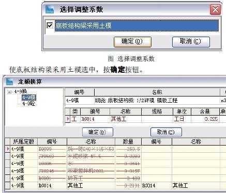226x193 pixels.
Task: Click 确定(O) in the 定额换算 window
Action: click(x=98, y=132)
